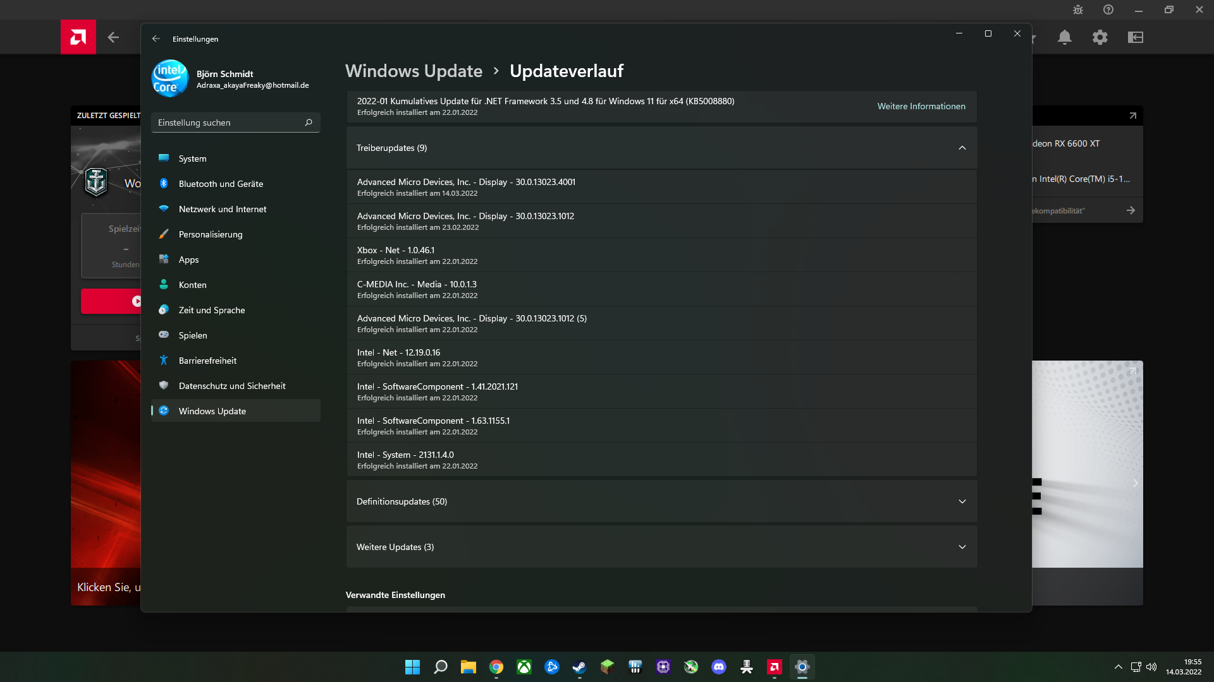Open Weitere Informationen link for KB5008880

[921, 106]
